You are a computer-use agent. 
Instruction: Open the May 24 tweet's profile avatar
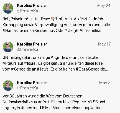tap(8, 8)
